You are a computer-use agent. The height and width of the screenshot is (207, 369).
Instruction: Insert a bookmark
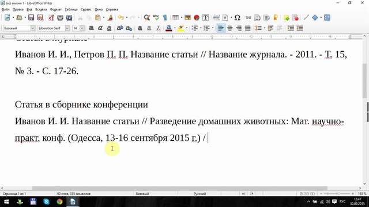click(276, 18)
